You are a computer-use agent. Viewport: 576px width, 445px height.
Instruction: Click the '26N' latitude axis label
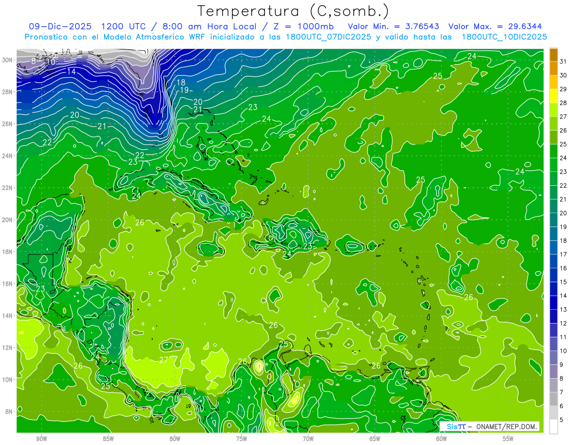[x=8, y=124]
